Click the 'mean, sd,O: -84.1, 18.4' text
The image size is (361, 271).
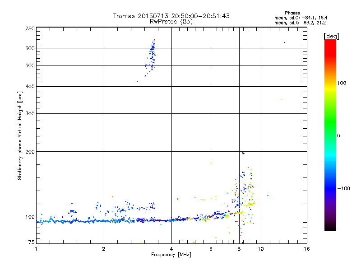pos(301,18)
